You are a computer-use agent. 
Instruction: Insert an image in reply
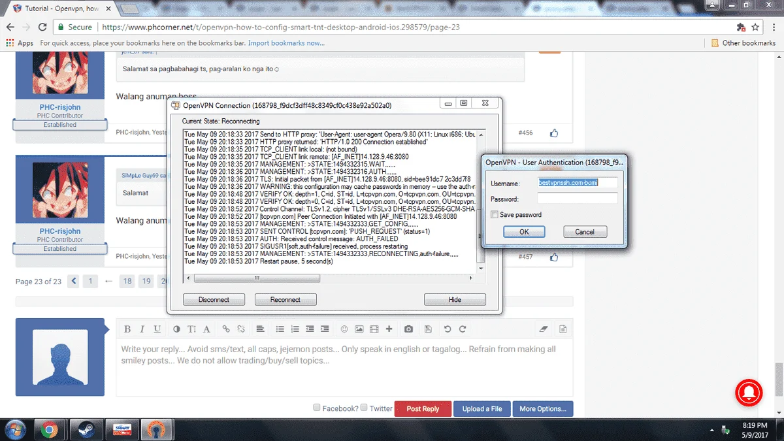(x=359, y=329)
